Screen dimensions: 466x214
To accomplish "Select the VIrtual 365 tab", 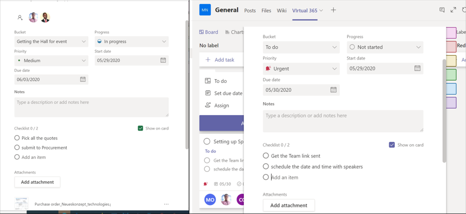I will [x=305, y=10].
